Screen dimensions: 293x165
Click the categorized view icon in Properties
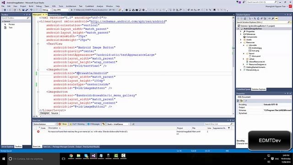tap(238, 101)
